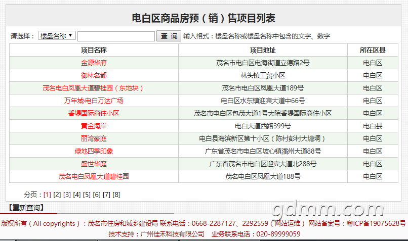The height and width of the screenshot is (241, 408).
Task: Go to page 2 of results
Action: pyautogui.click(x=57, y=195)
